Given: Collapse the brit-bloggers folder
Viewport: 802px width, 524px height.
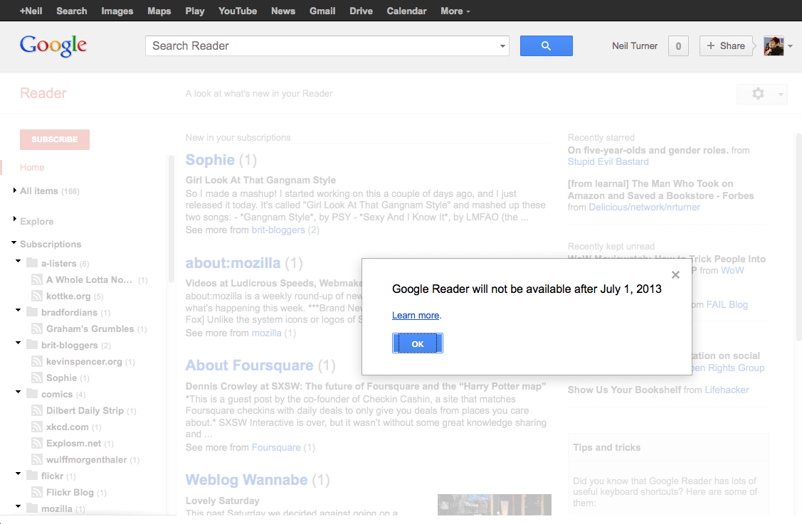Looking at the screenshot, I should click(x=17, y=342).
